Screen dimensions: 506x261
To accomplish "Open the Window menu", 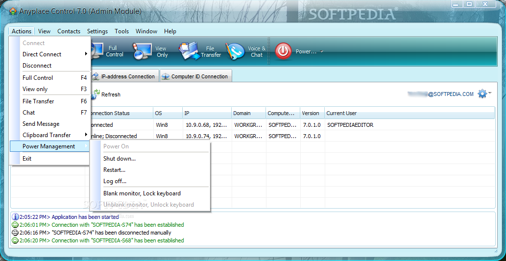I will pos(146,31).
